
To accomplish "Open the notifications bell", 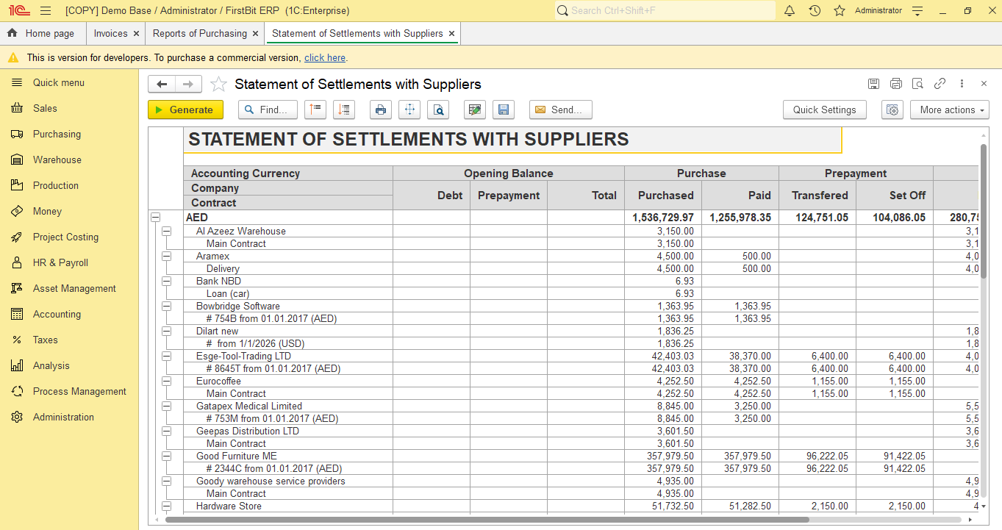I will point(790,11).
